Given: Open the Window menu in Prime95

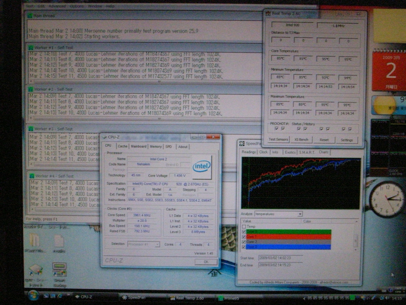Looking at the screenshot, I should point(95,6).
